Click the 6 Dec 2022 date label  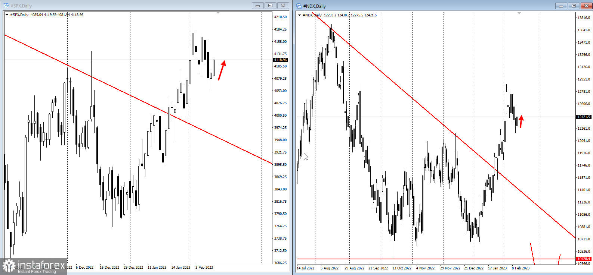[85, 268]
